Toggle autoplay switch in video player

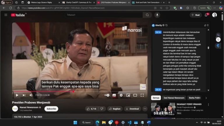pos(107,95)
